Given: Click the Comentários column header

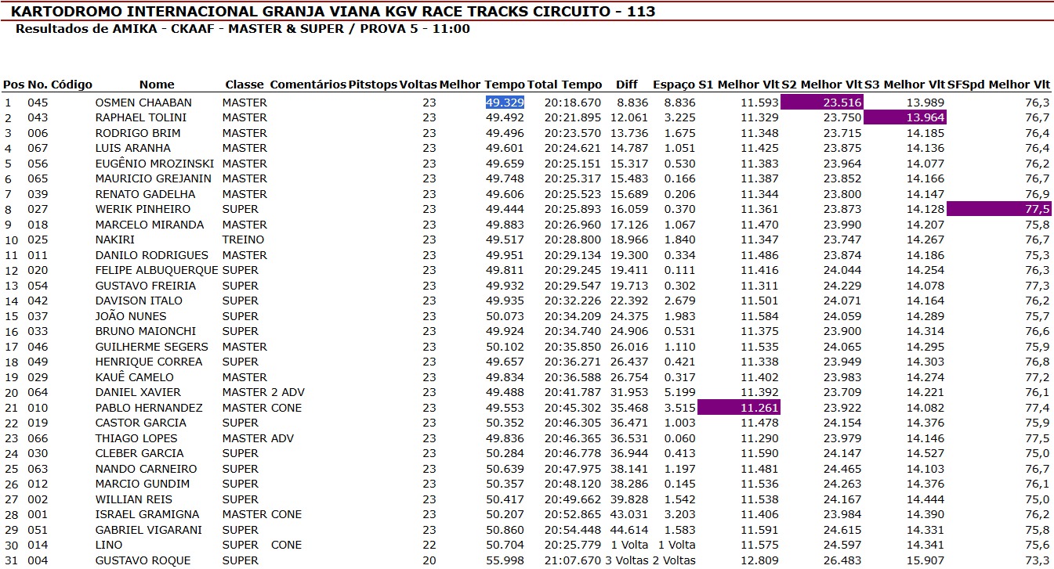Looking at the screenshot, I should (x=308, y=85).
